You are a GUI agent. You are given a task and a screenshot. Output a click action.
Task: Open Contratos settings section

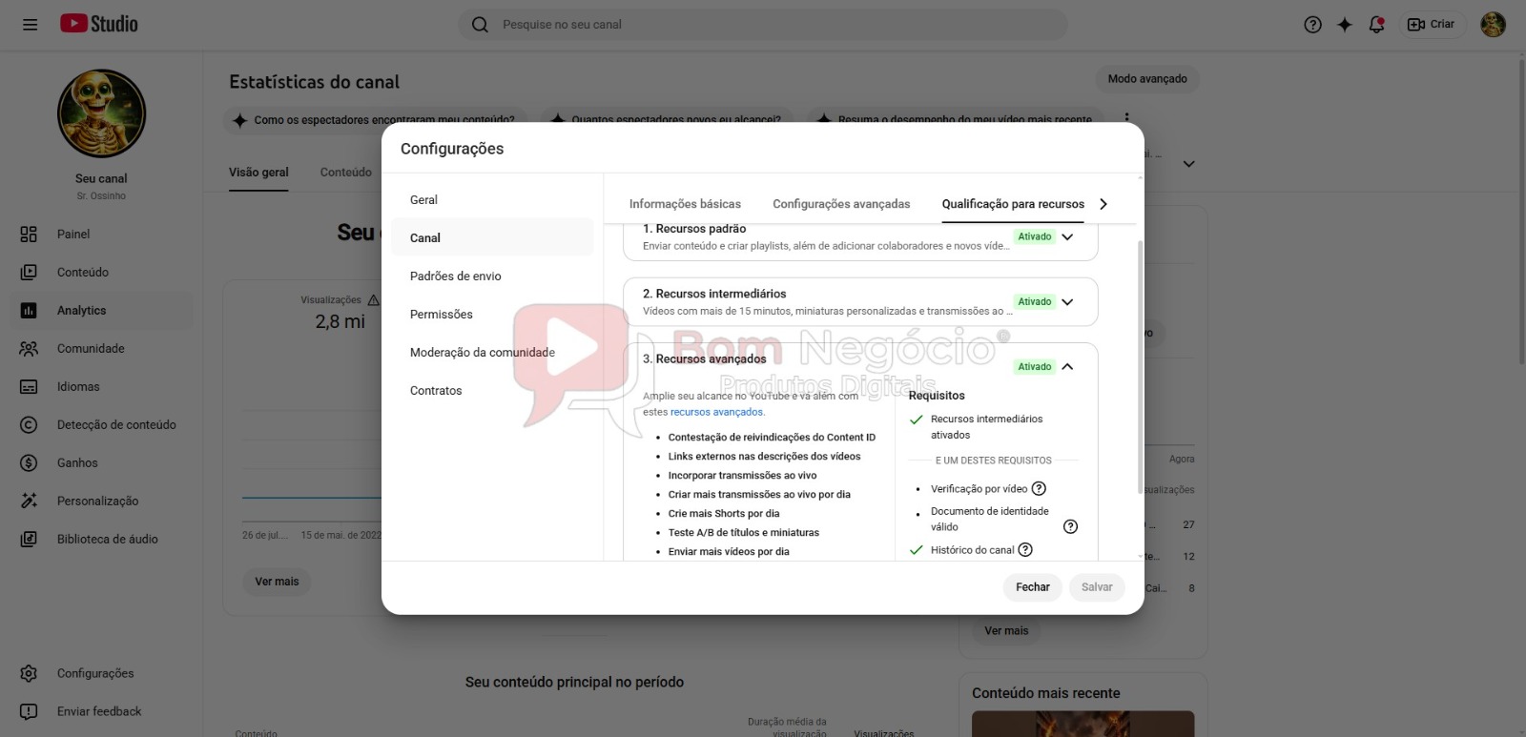[492, 391]
